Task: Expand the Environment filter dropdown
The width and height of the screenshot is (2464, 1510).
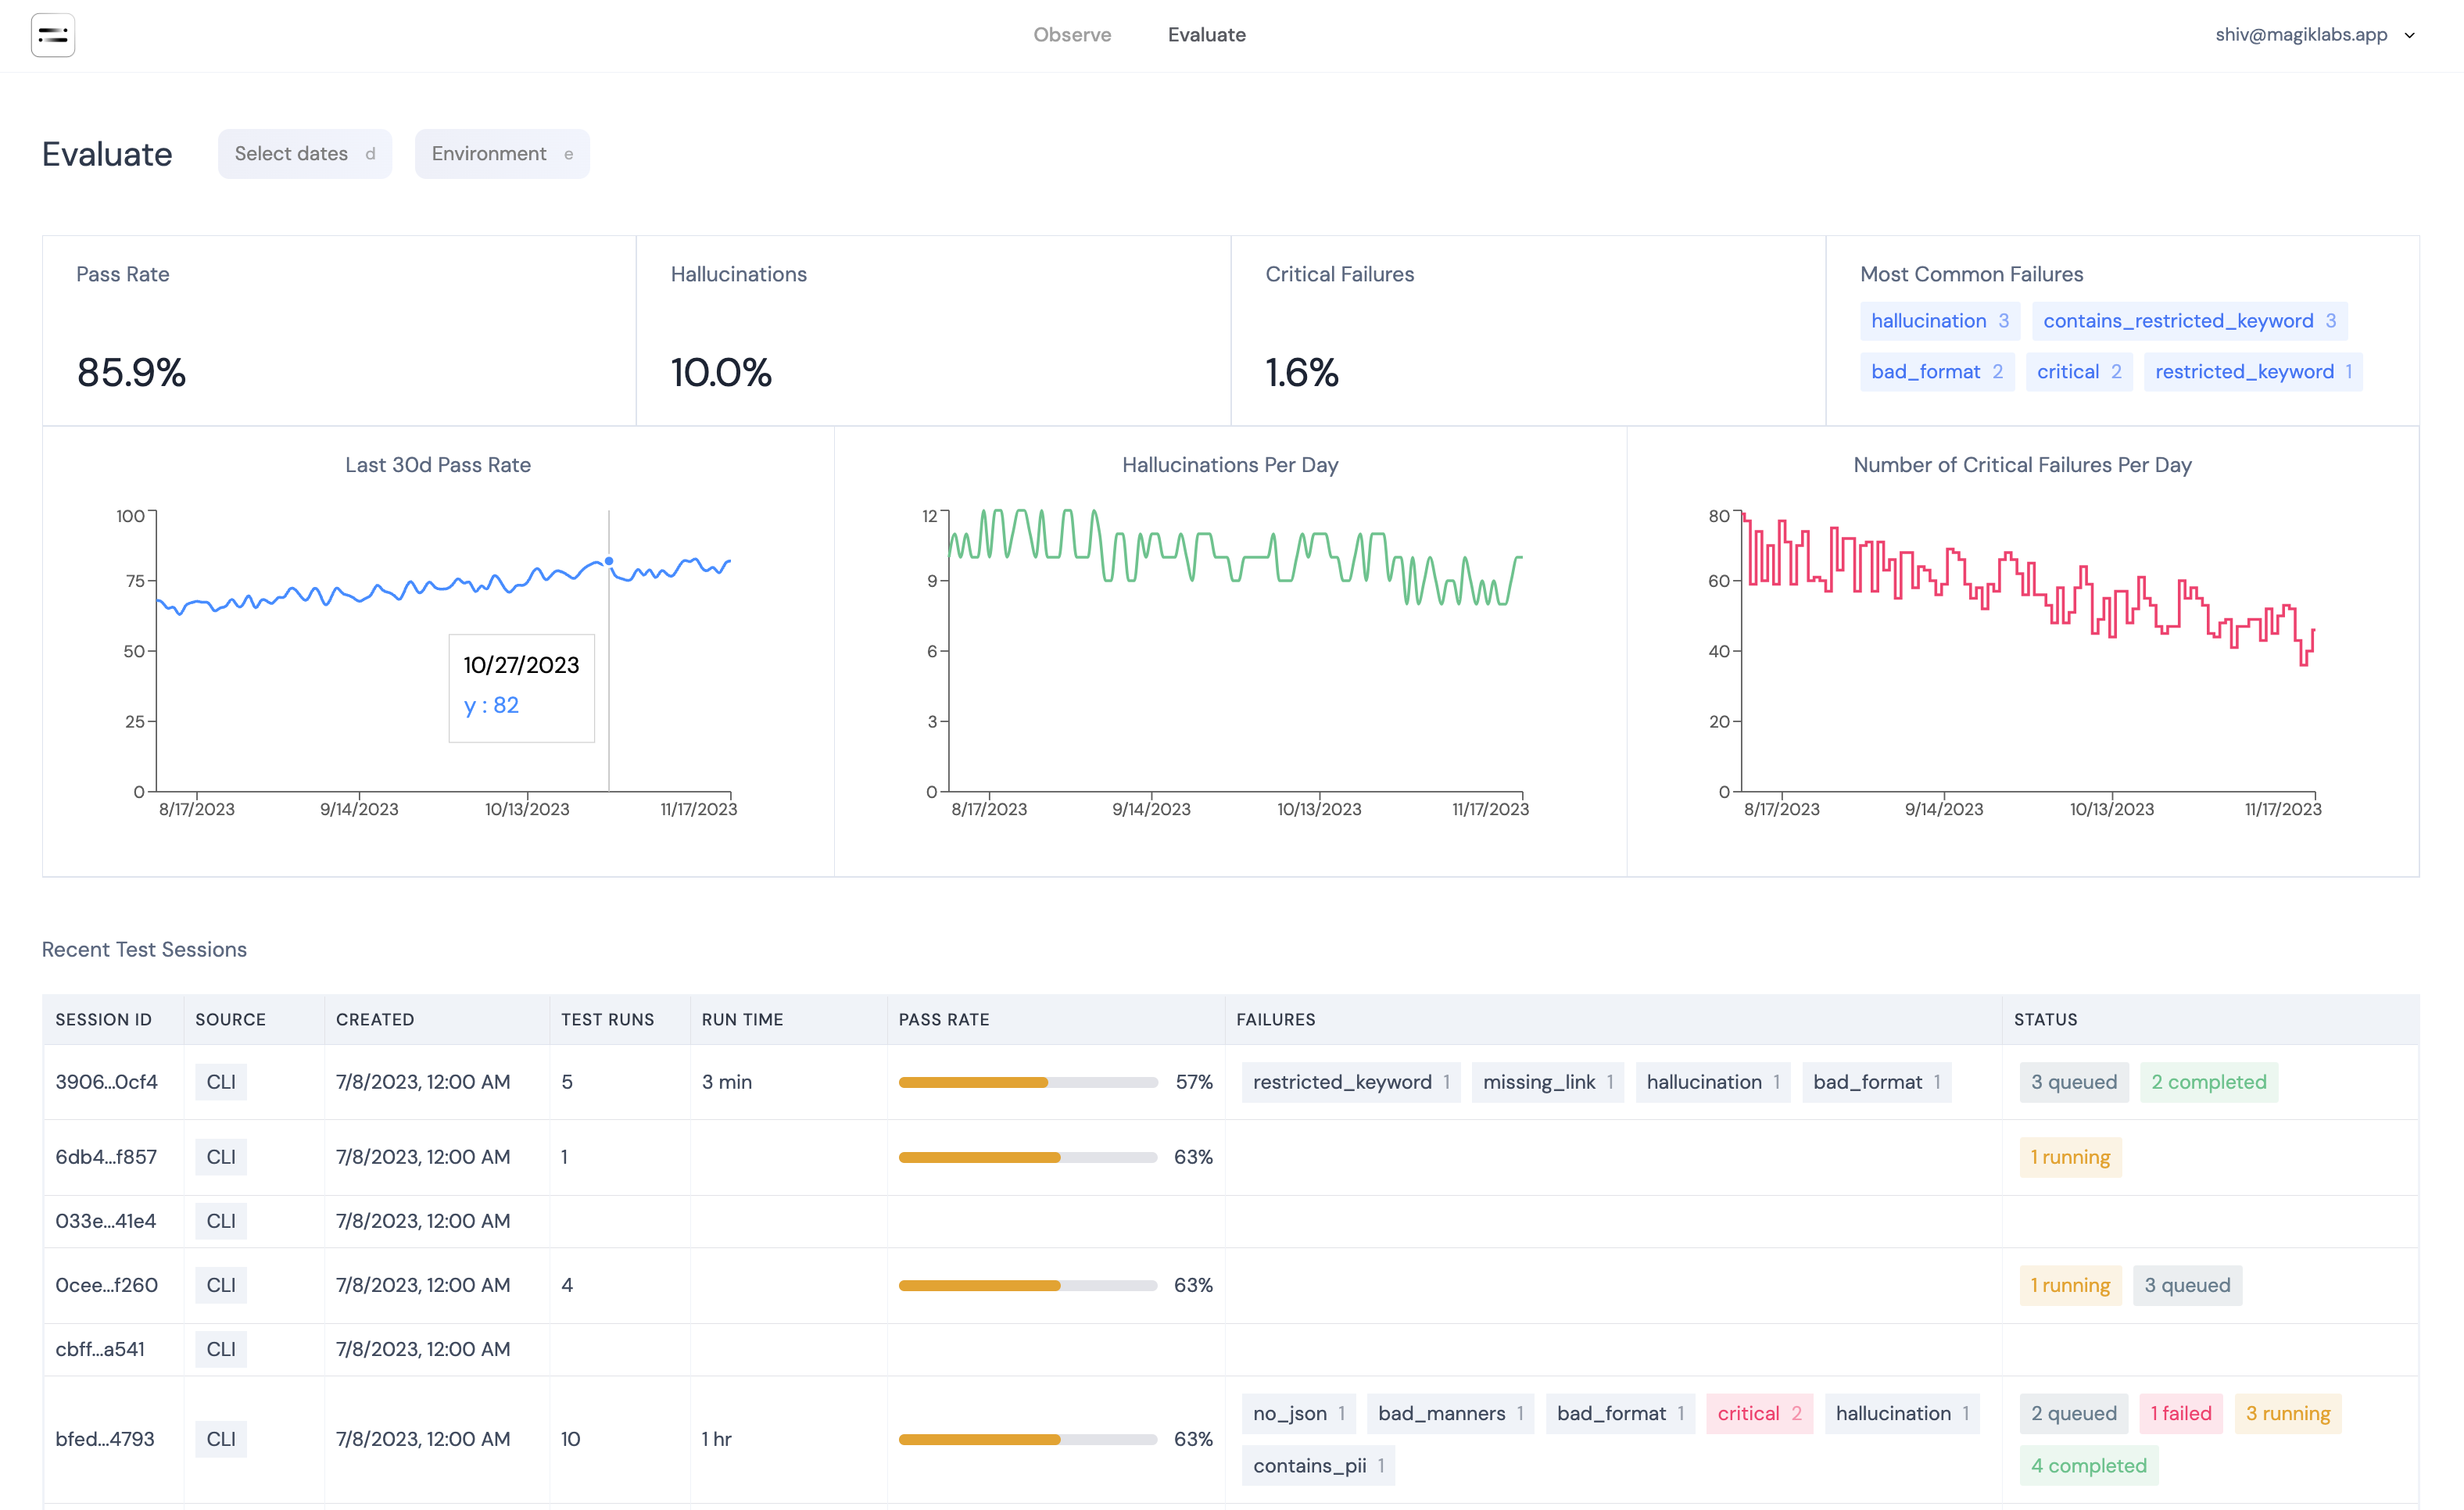Action: (x=498, y=153)
